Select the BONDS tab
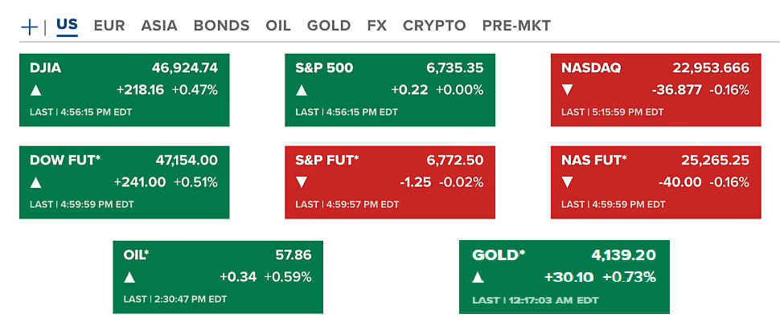Viewport: 780px width, 326px height. [221, 26]
